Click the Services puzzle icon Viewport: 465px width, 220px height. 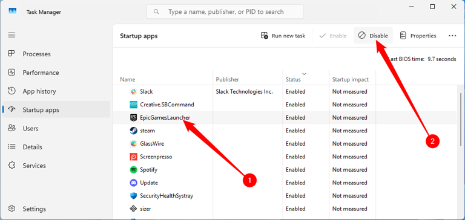(x=12, y=165)
